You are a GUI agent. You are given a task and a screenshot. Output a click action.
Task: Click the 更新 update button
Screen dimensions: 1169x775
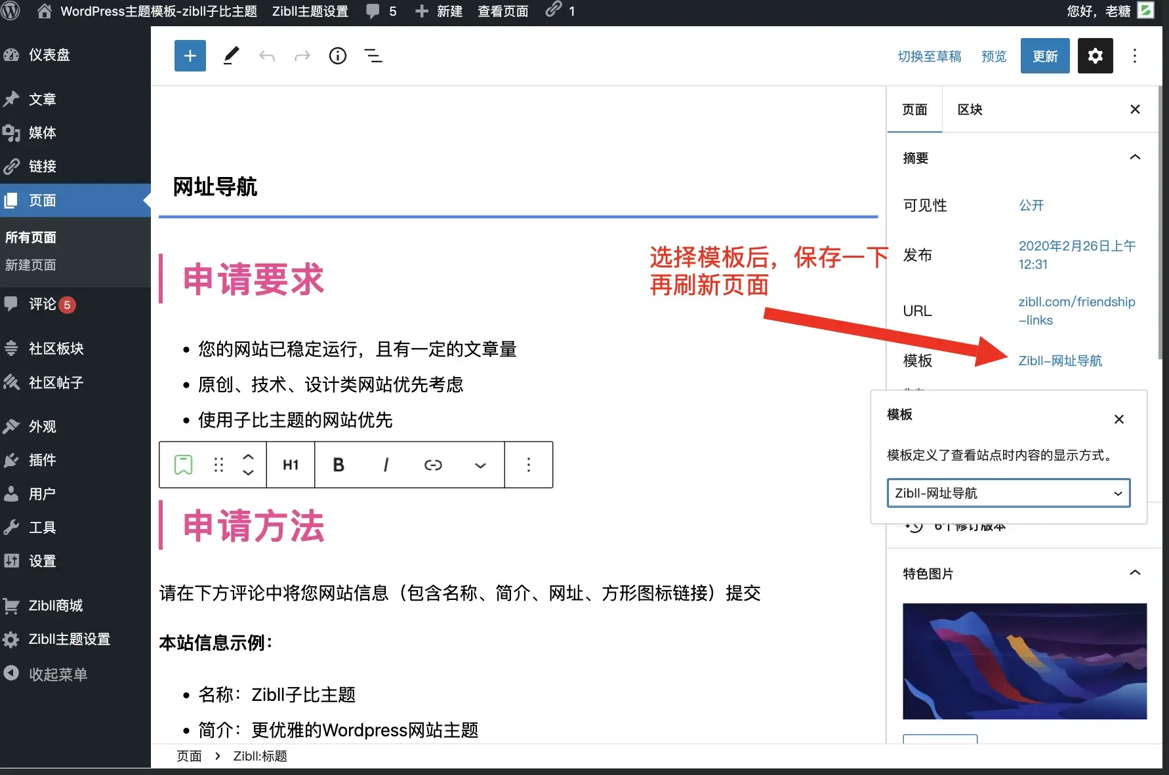(1044, 56)
